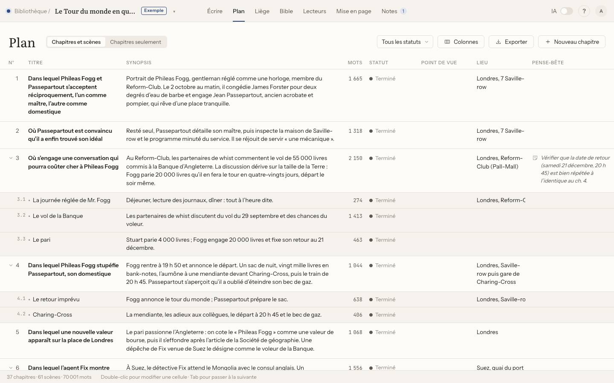Click the Bibliothèque breadcrumb link
The width and height of the screenshot is (614, 383).
click(x=30, y=11)
